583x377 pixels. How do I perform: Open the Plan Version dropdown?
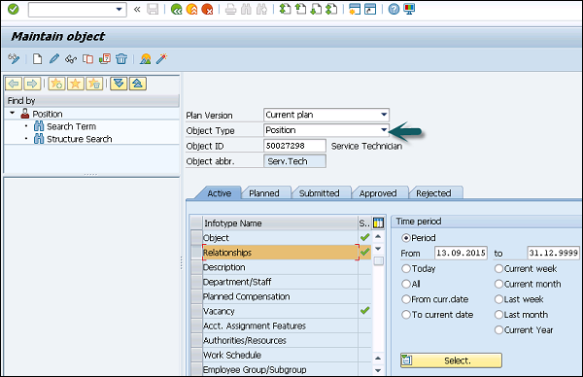384,115
